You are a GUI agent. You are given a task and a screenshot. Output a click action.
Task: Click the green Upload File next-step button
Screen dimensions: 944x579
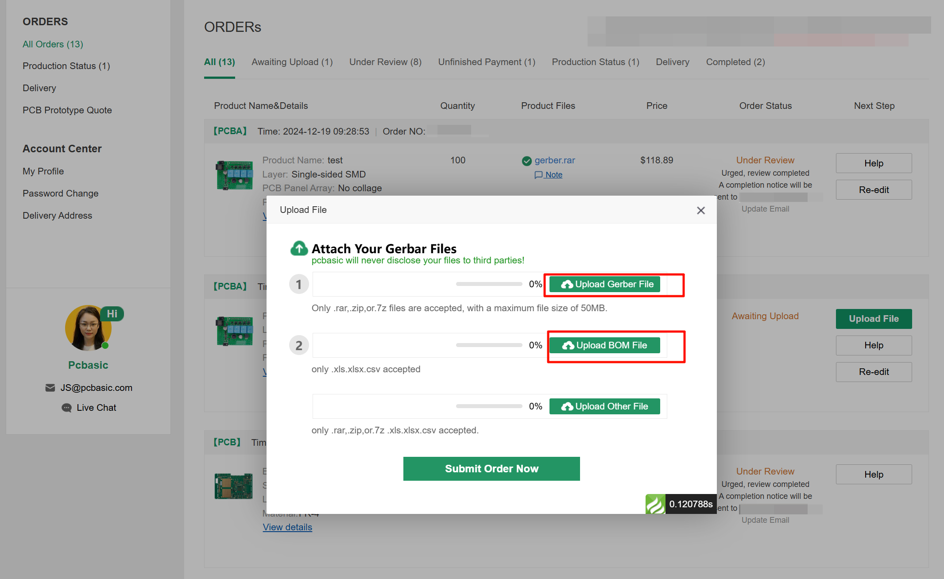873,319
